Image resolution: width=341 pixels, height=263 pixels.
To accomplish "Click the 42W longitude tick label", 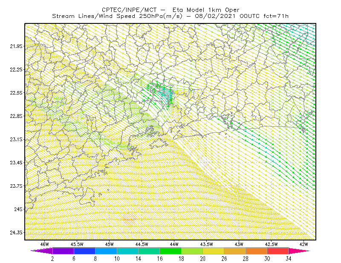I will (303, 244).
